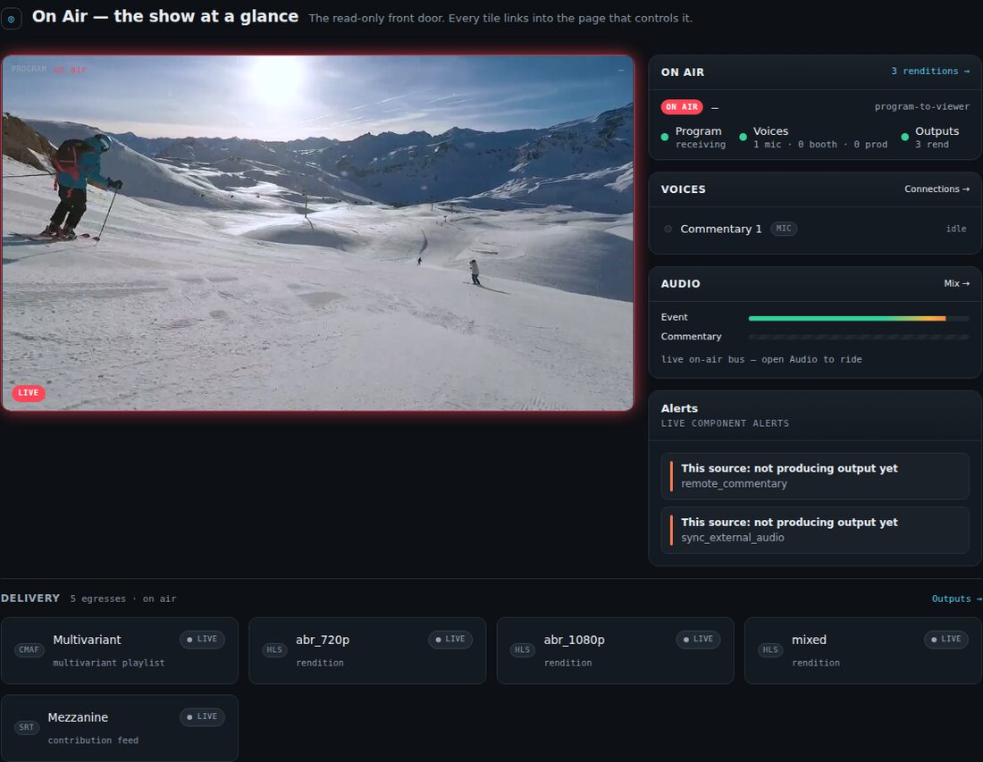Click the "PROGRAM on air" label on the video

[x=49, y=69]
